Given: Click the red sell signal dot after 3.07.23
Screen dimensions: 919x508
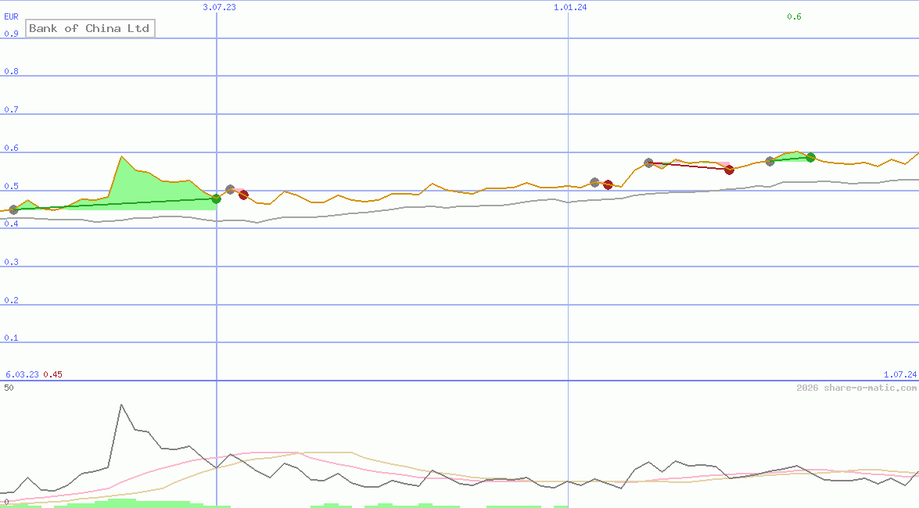Looking at the screenshot, I should (x=243, y=195).
